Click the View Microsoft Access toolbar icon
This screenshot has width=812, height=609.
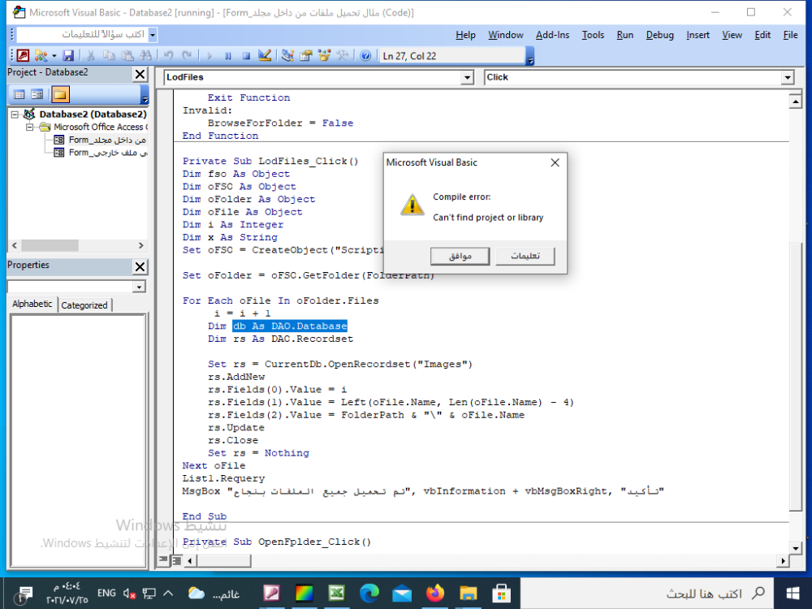(x=23, y=55)
